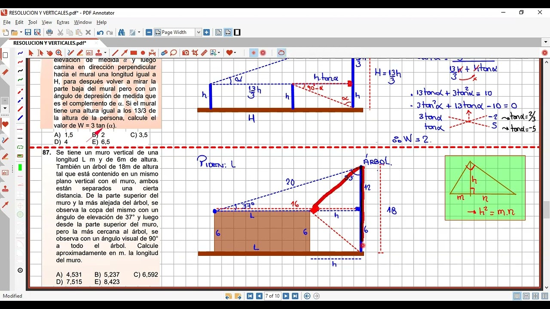This screenshot has width=550, height=309.
Task: Activate the Zoom magnifier tool
Action: pos(58,53)
